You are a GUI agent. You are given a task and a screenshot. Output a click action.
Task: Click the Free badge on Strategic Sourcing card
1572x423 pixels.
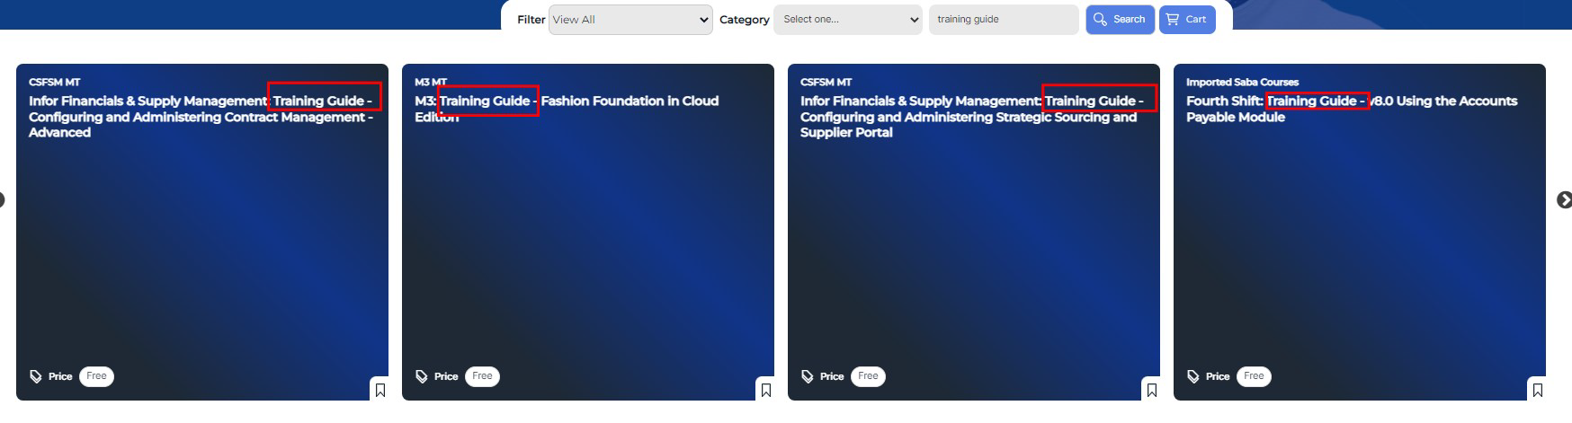click(x=868, y=376)
